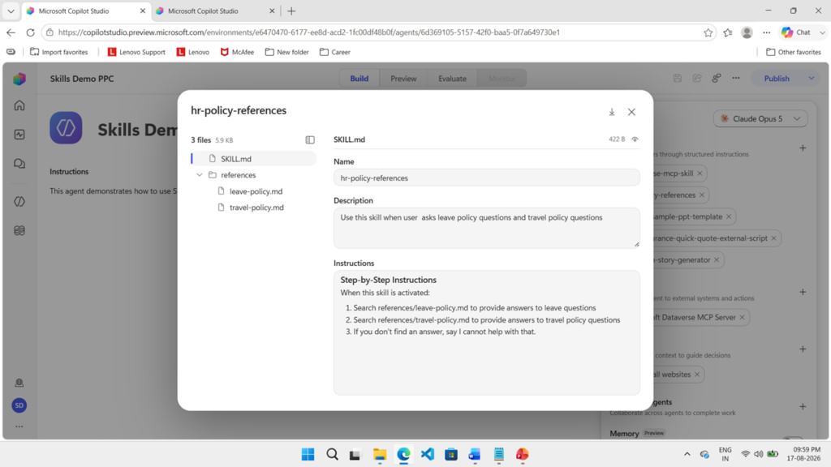Remove the Dataverse MCP Server chip
This screenshot has width=831, height=467.
[742, 318]
